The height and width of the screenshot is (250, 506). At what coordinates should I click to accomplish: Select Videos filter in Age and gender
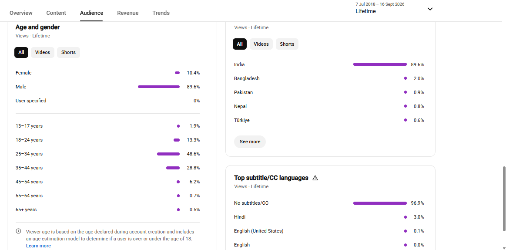(x=43, y=52)
